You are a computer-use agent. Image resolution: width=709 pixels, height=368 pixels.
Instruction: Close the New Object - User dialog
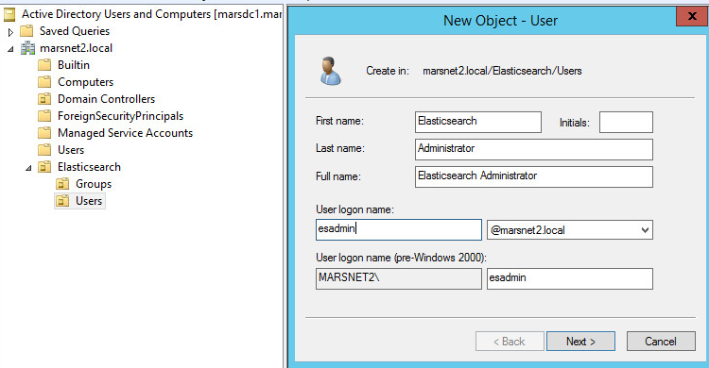[692, 16]
